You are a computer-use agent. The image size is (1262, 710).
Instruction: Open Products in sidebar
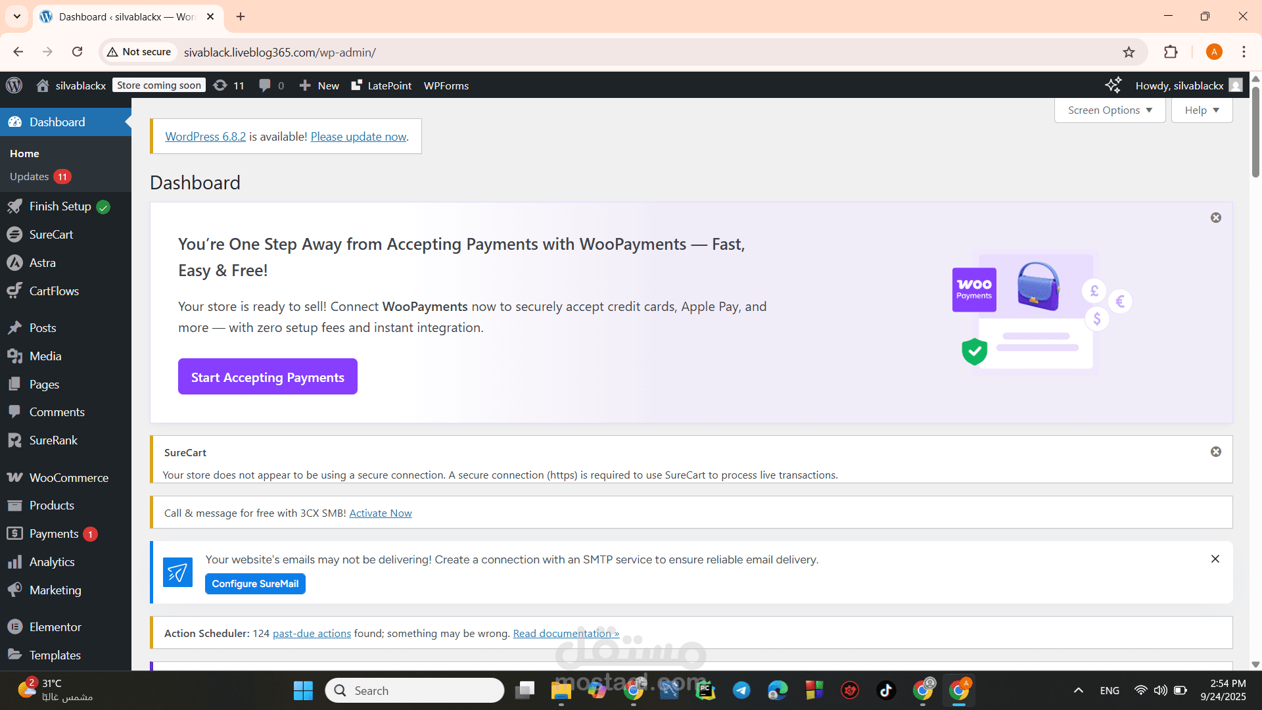tap(66, 506)
